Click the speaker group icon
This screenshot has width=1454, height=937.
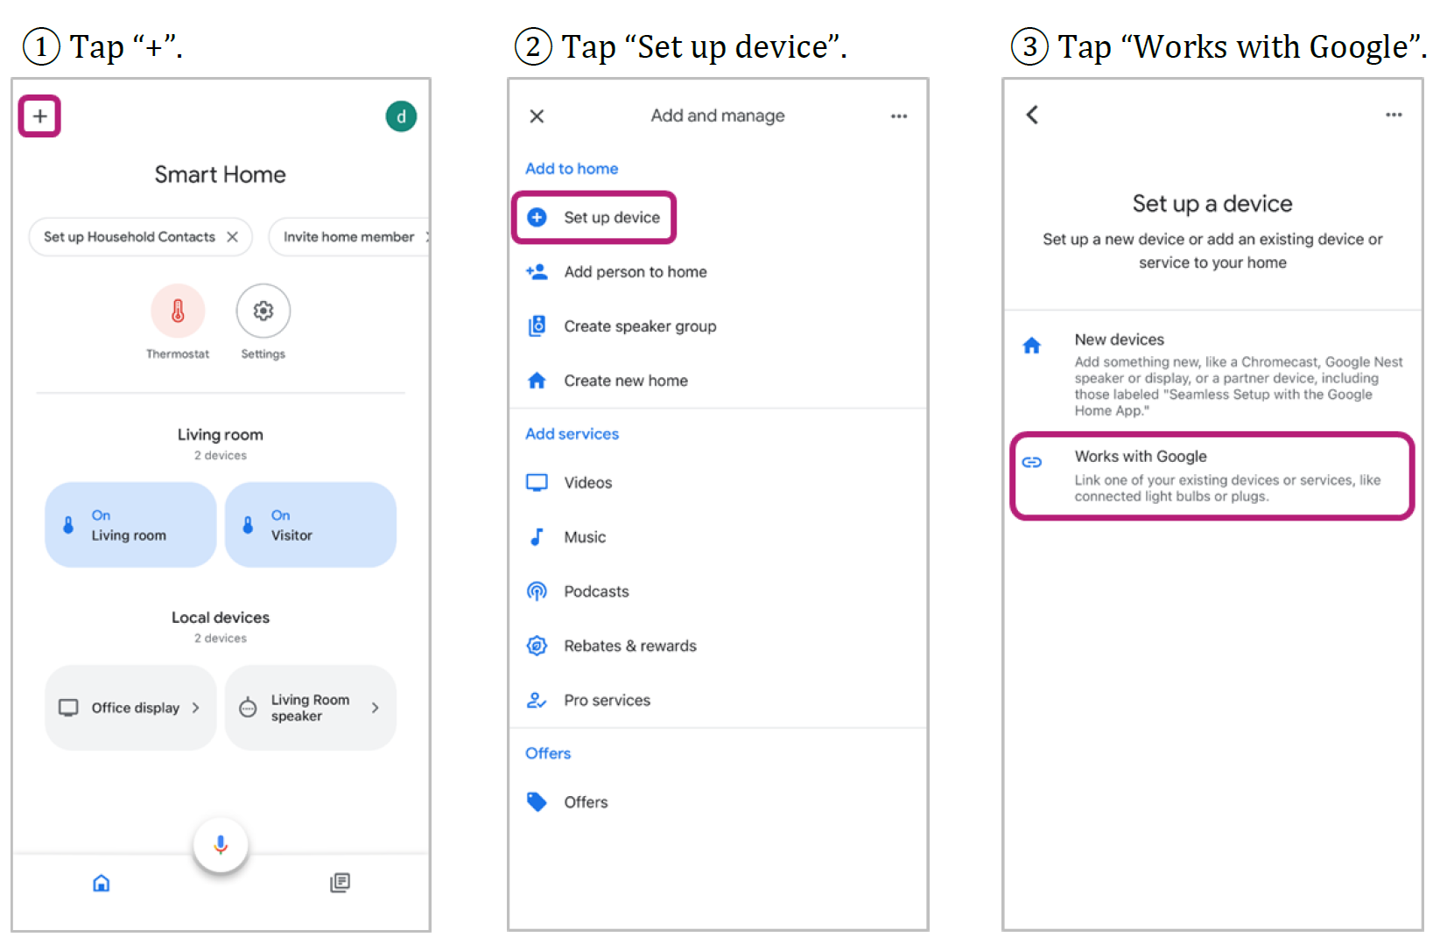click(537, 326)
